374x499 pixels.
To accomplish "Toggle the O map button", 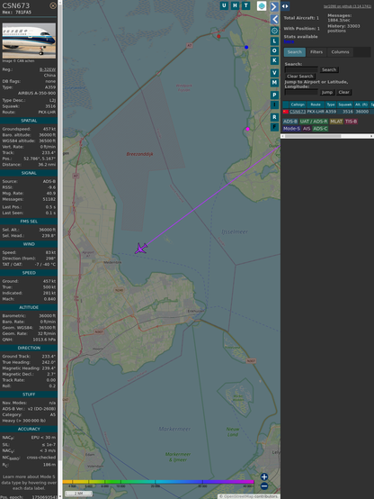I will pyautogui.click(x=274, y=50).
